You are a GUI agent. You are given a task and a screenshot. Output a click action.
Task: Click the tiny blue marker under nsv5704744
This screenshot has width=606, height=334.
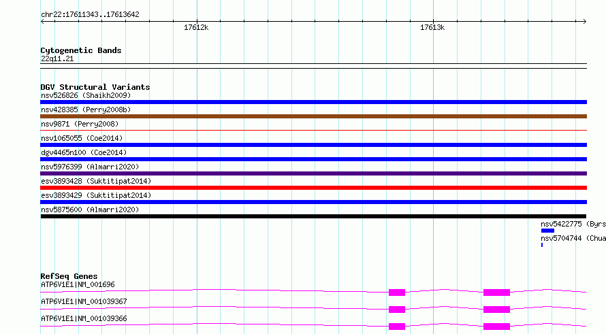(x=542, y=245)
